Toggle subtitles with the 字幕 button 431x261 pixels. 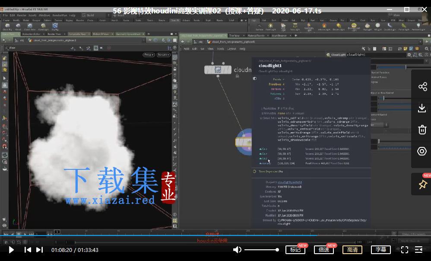tap(381, 250)
